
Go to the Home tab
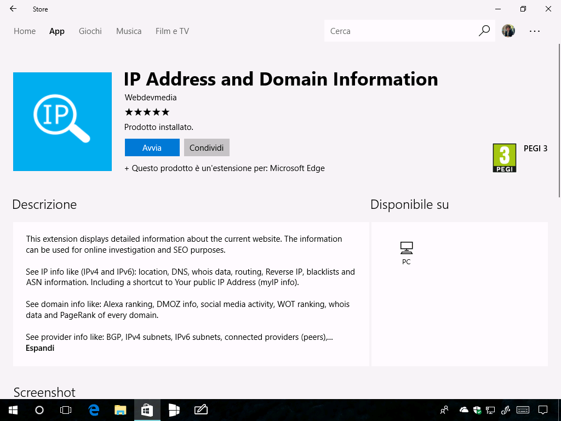pyautogui.click(x=25, y=31)
